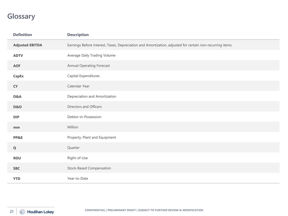Click the page number 21
The image size is (288, 216).
coord(12,212)
